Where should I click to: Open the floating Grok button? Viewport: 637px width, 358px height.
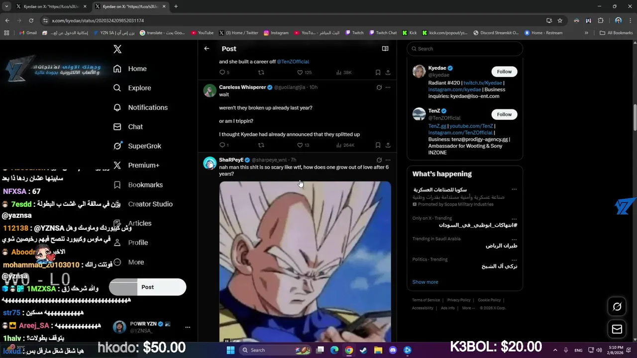[617, 307]
